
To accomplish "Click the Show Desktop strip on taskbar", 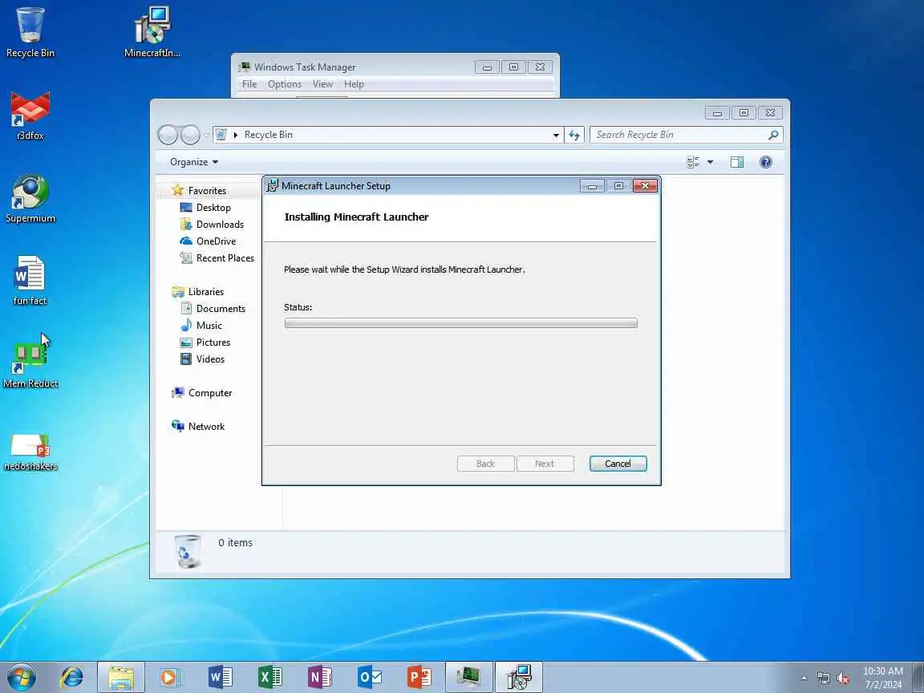I will pyautogui.click(x=918, y=677).
